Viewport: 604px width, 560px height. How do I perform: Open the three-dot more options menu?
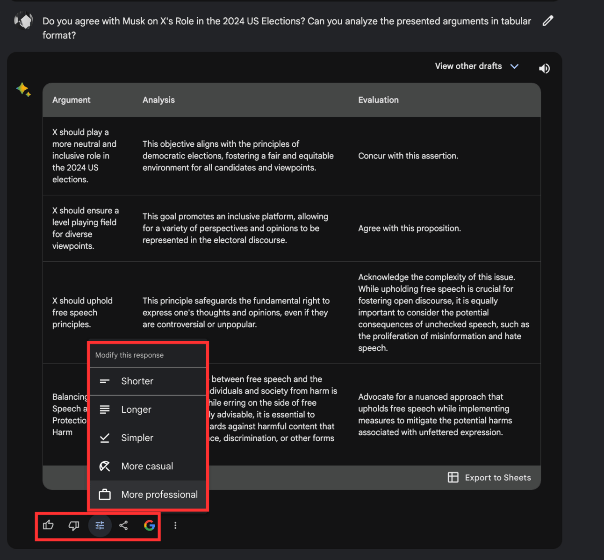(x=175, y=525)
